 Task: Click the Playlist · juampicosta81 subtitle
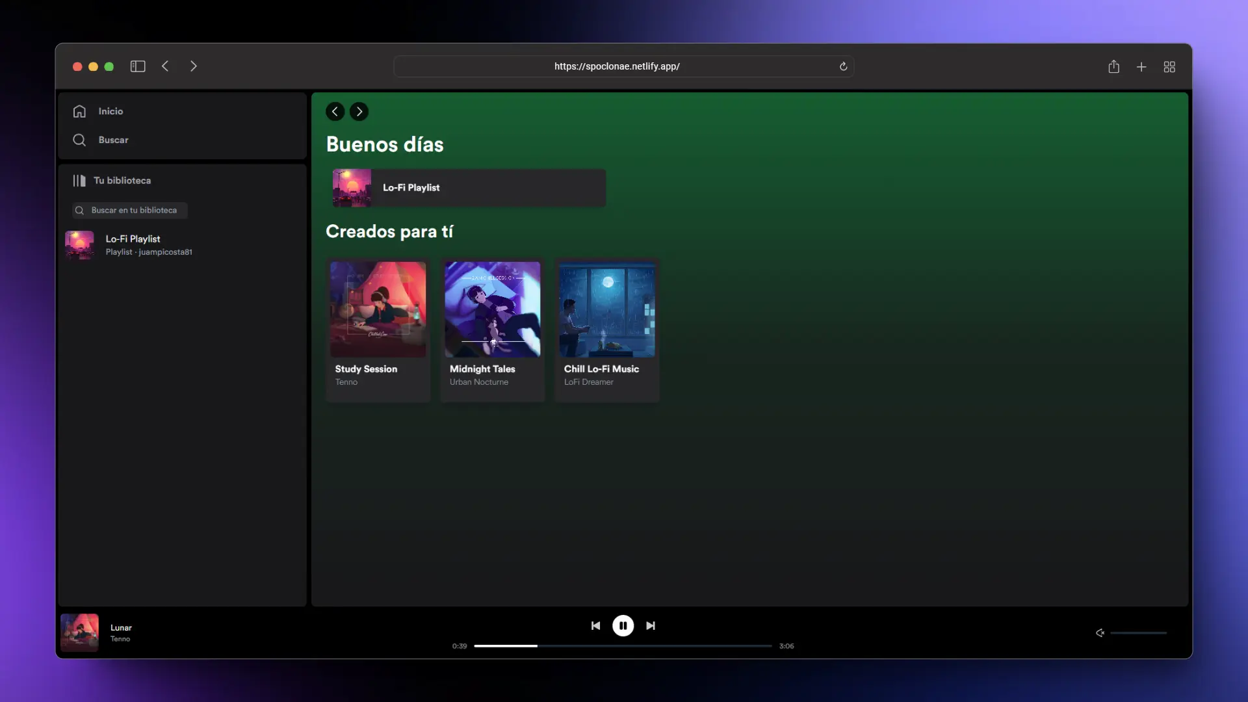coord(149,252)
